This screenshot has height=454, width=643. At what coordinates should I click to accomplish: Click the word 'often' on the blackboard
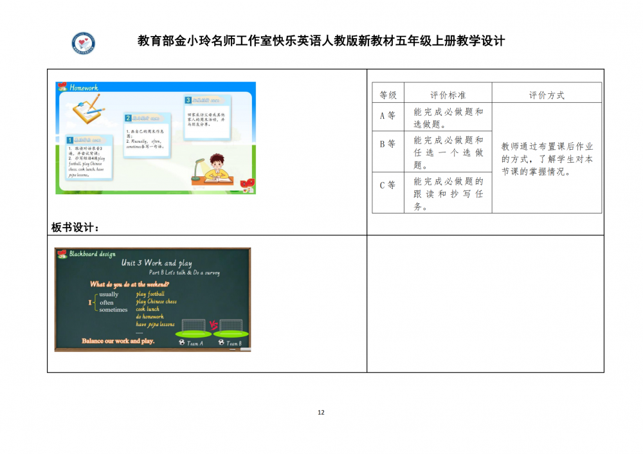tap(107, 303)
